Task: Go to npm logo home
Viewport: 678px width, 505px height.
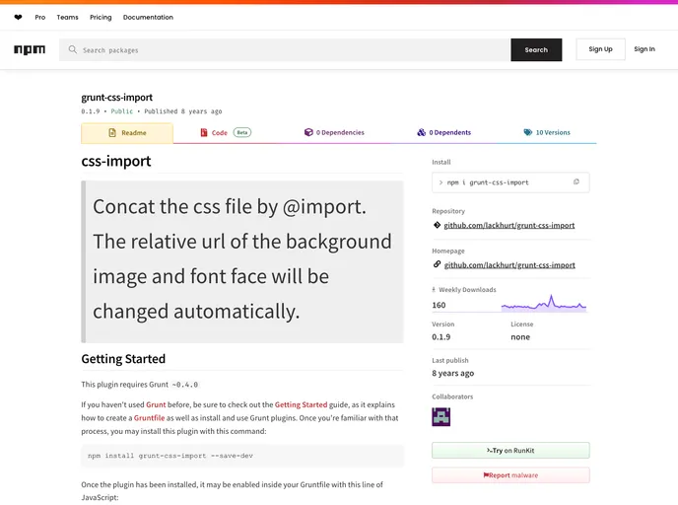Action: (30, 49)
